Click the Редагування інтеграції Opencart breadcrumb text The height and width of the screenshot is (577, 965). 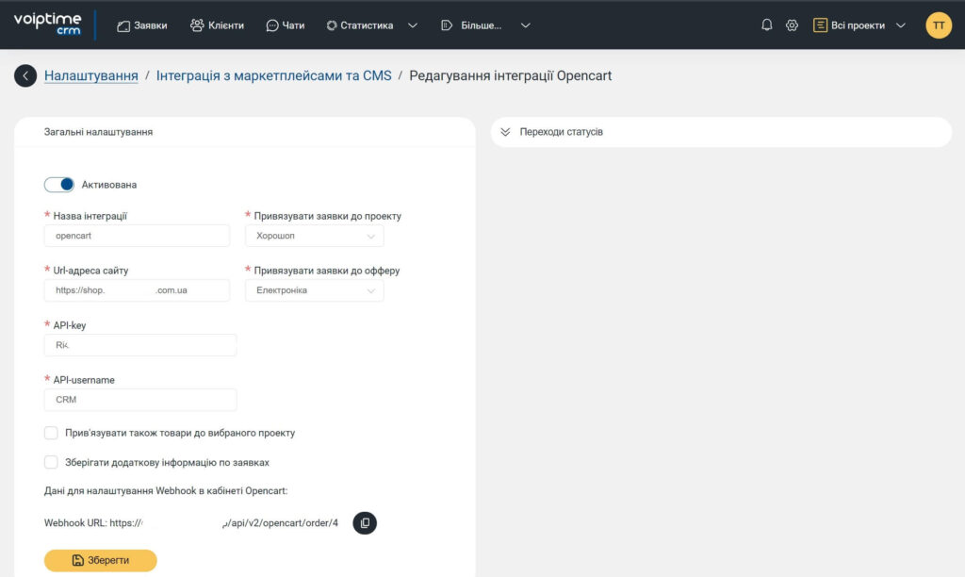pos(510,75)
